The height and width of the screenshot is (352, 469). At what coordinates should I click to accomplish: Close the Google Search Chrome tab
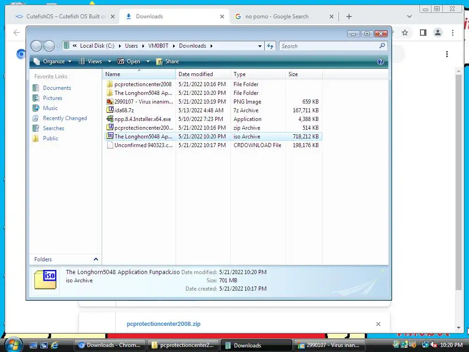tap(332, 17)
